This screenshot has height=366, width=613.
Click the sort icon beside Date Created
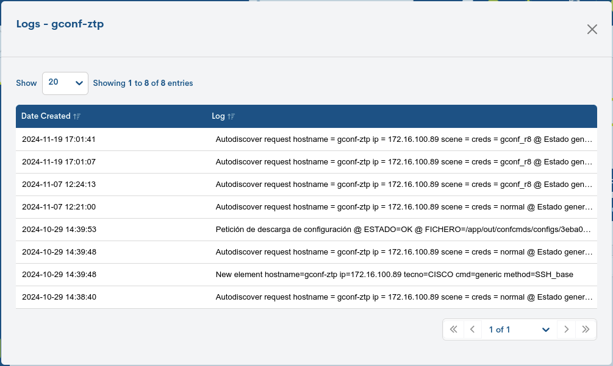point(77,116)
